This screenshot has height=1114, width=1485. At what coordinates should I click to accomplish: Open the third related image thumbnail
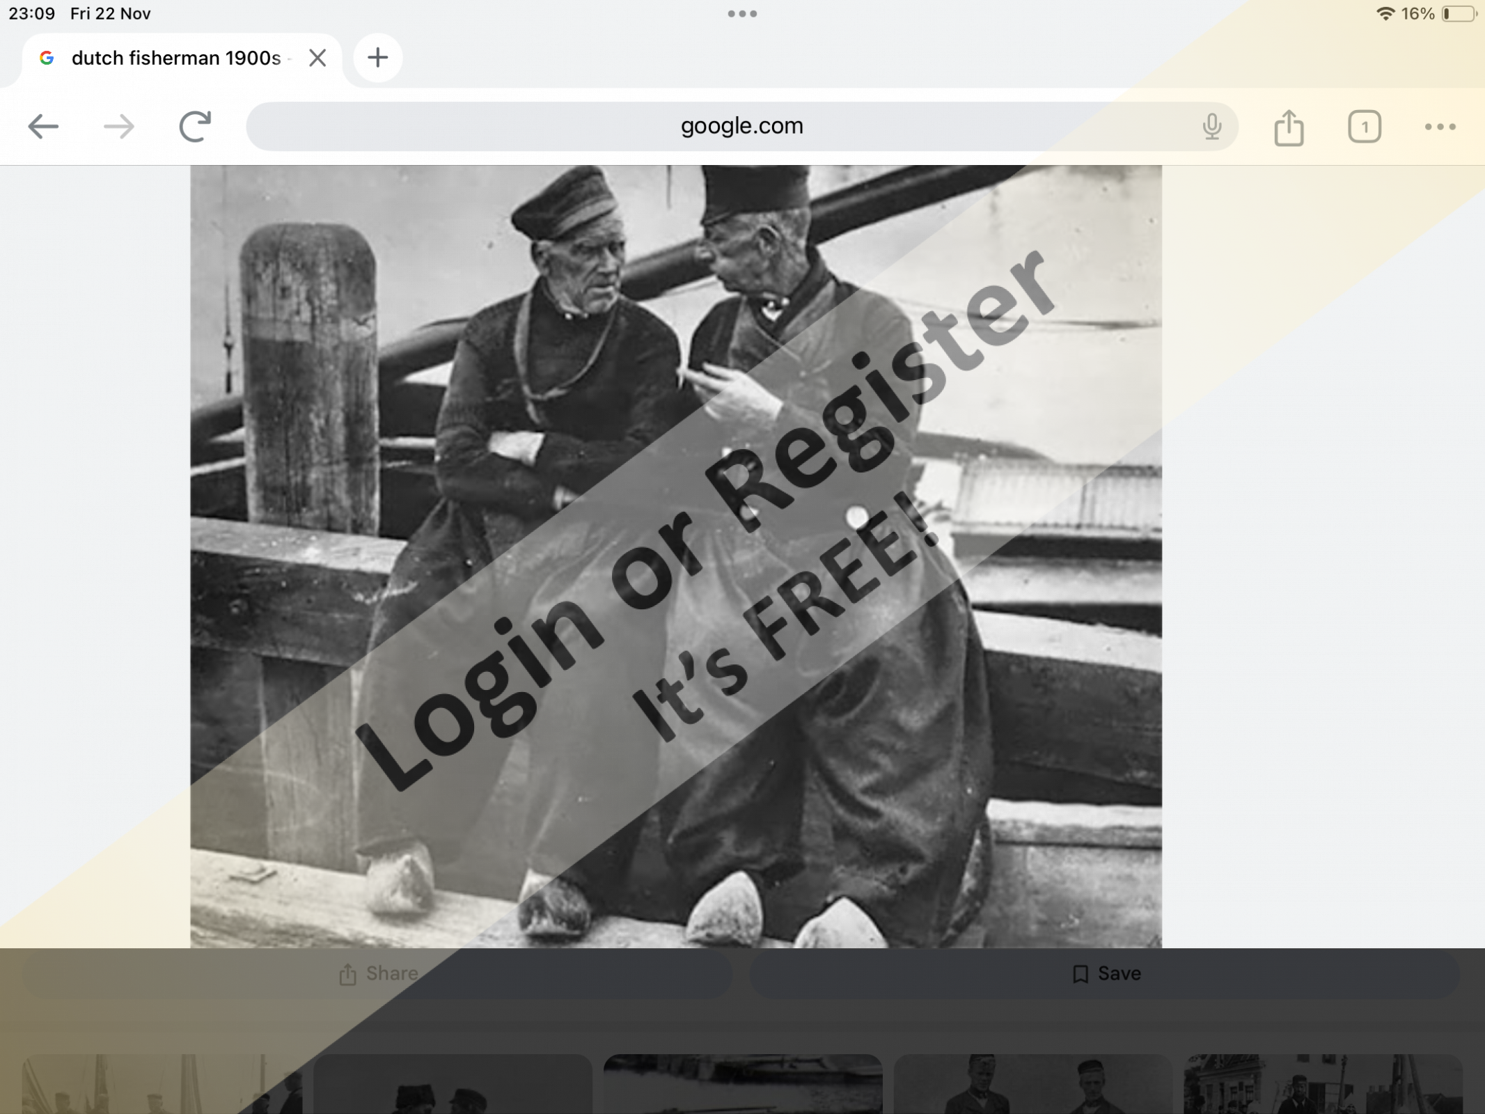click(743, 1085)
